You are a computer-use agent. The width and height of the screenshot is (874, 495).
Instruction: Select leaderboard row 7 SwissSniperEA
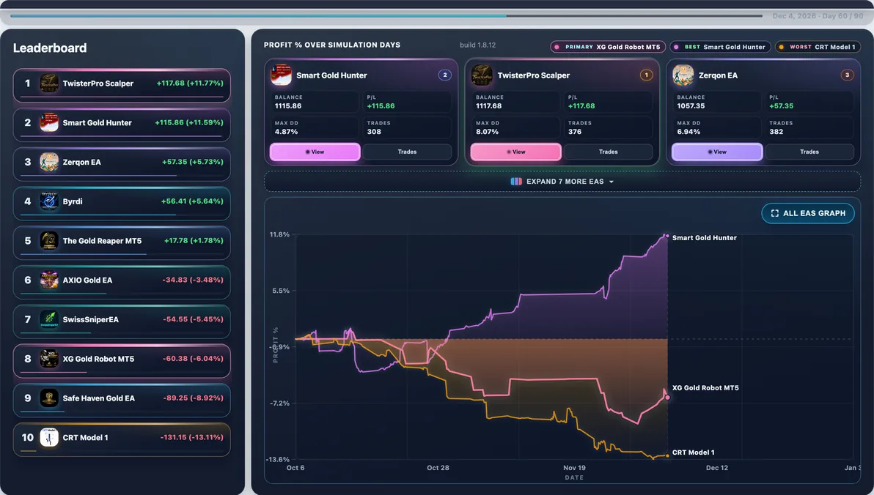(122, 321)
